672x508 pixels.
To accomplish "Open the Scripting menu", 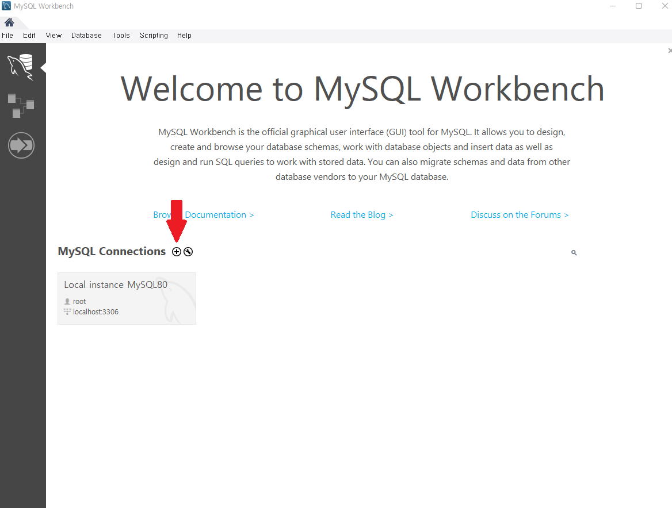I will coord(154,36).
